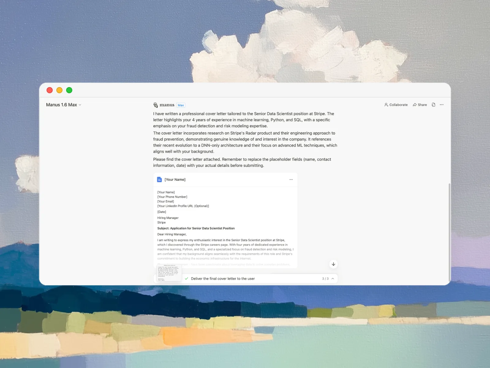Click the manus name in message header
The height and width of the screenshot is (368, 490).
(x=167, y=105)
